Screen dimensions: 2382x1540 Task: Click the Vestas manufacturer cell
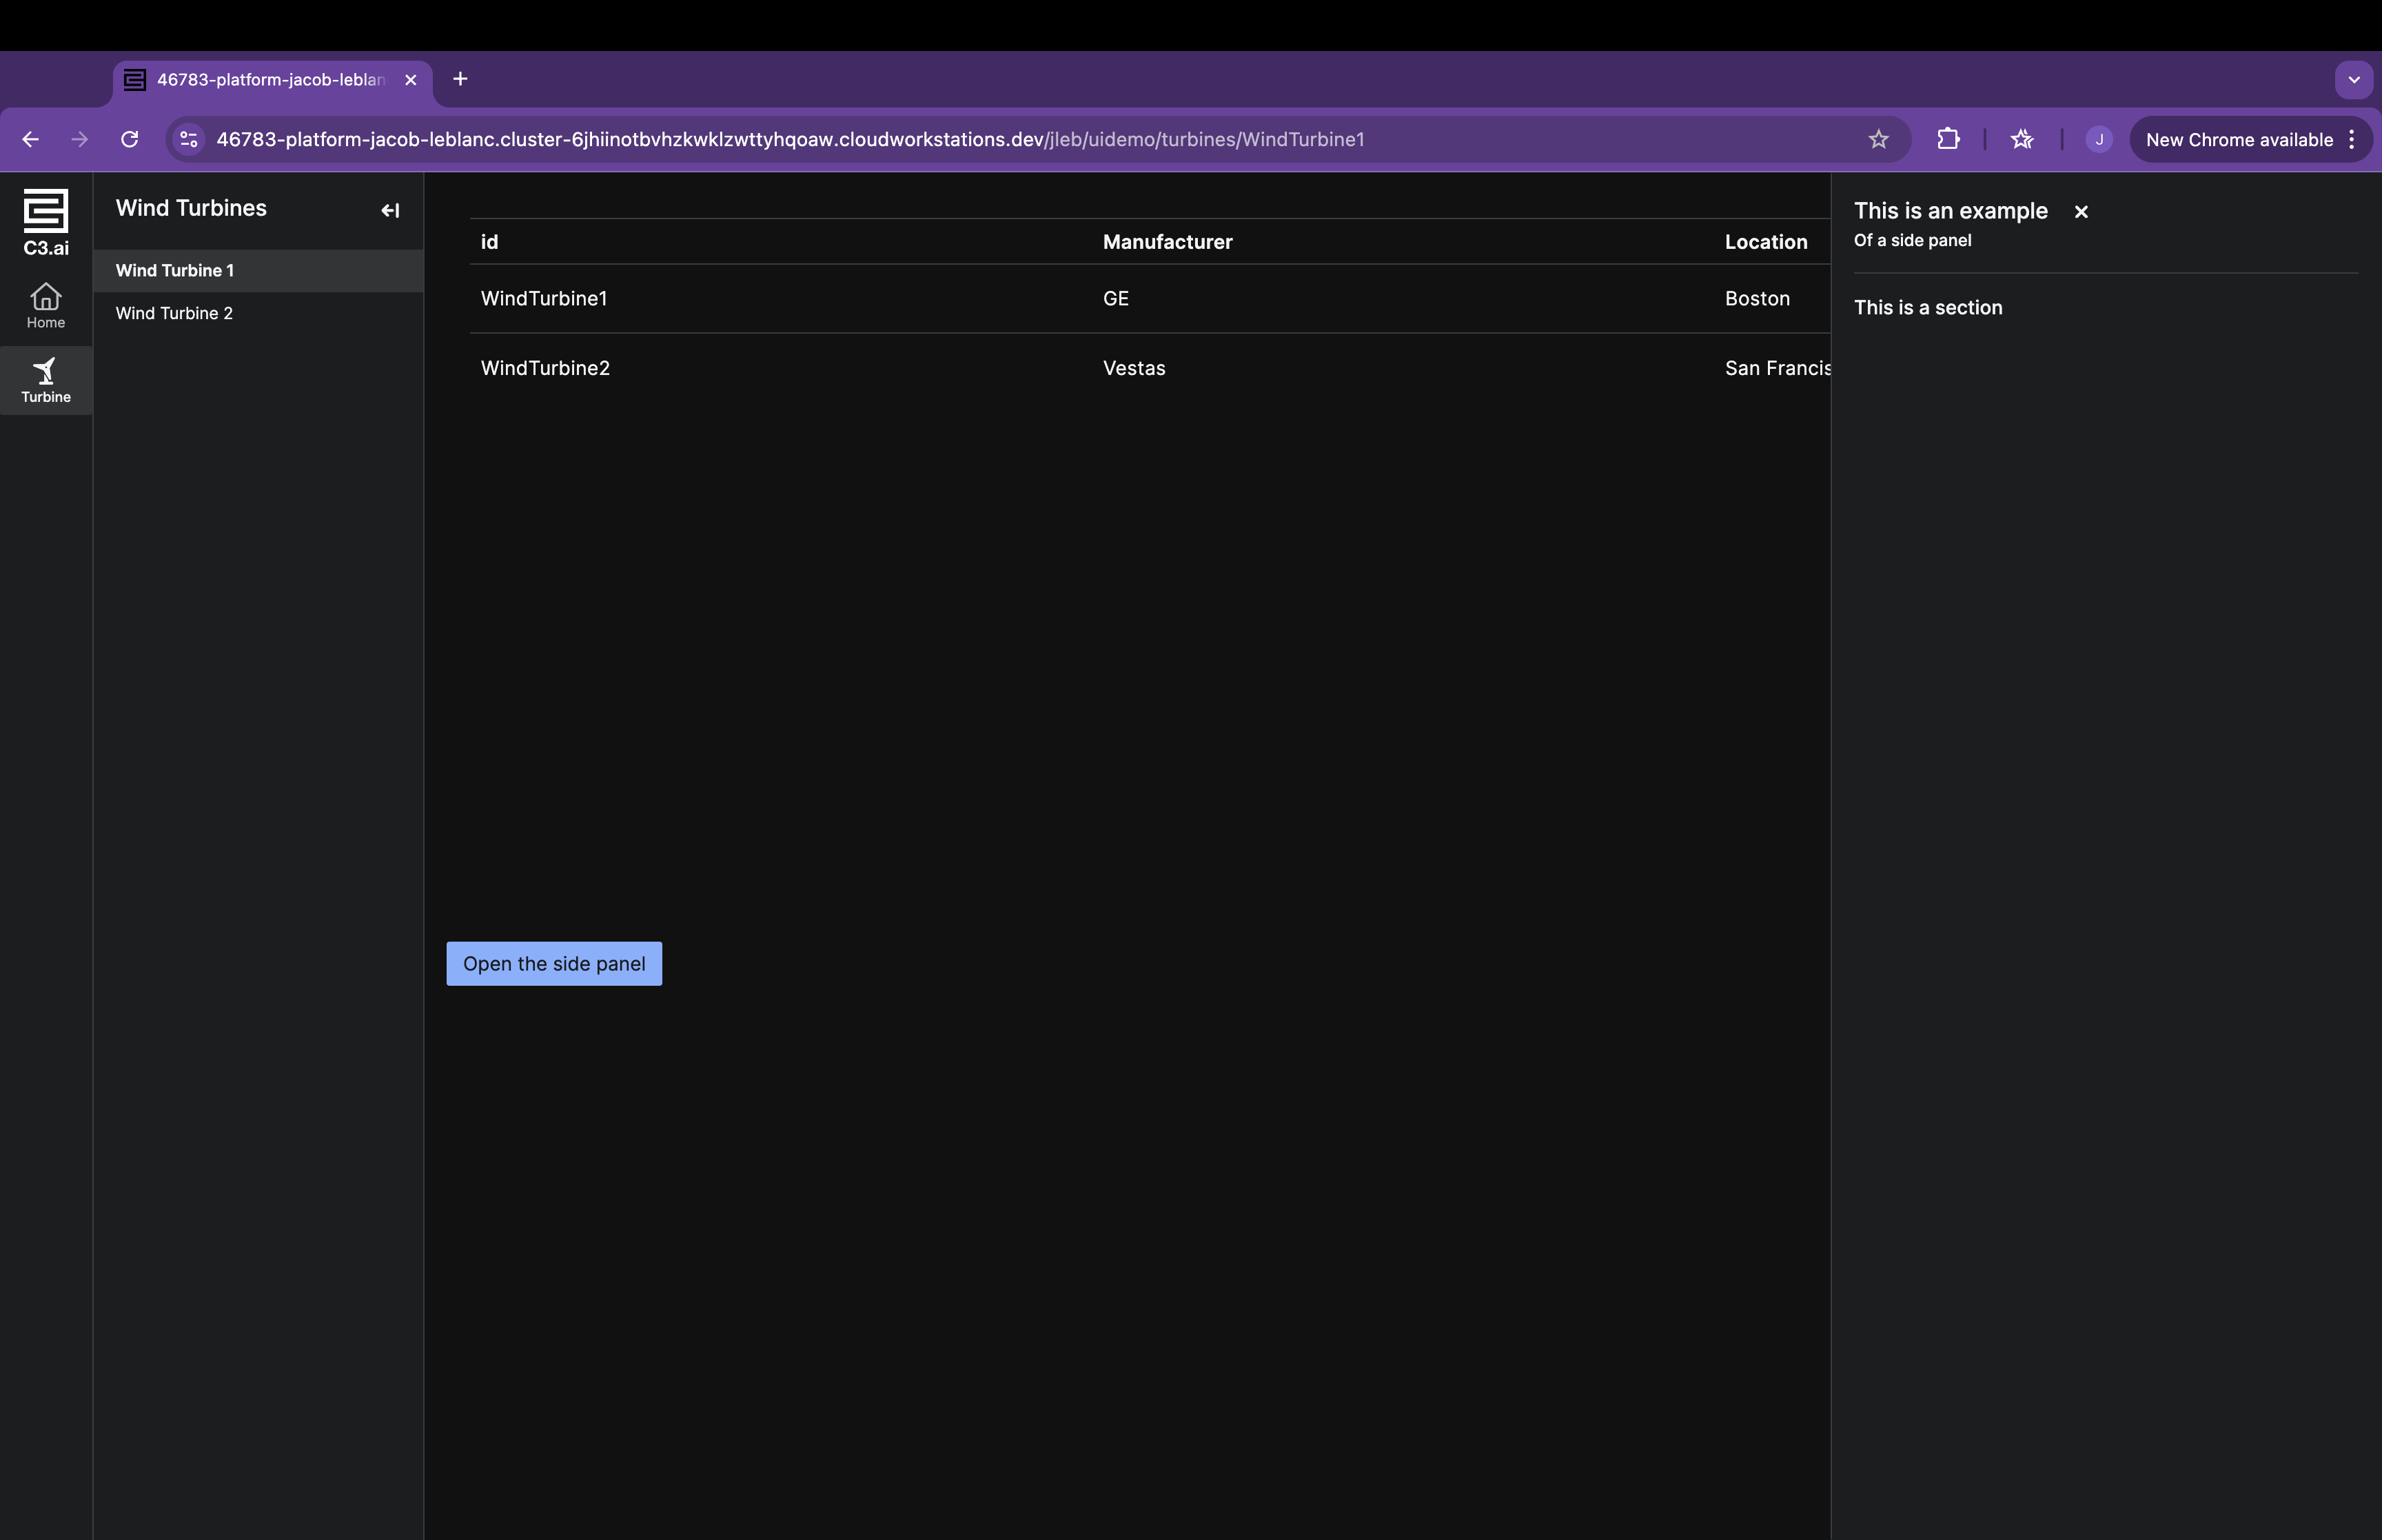pos(1134,368)
